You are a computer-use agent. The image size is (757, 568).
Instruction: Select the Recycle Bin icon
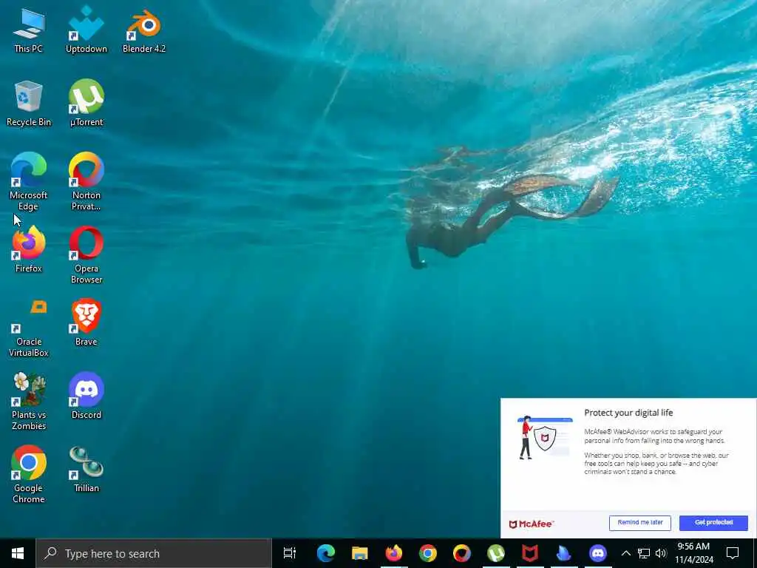[29, 104]
